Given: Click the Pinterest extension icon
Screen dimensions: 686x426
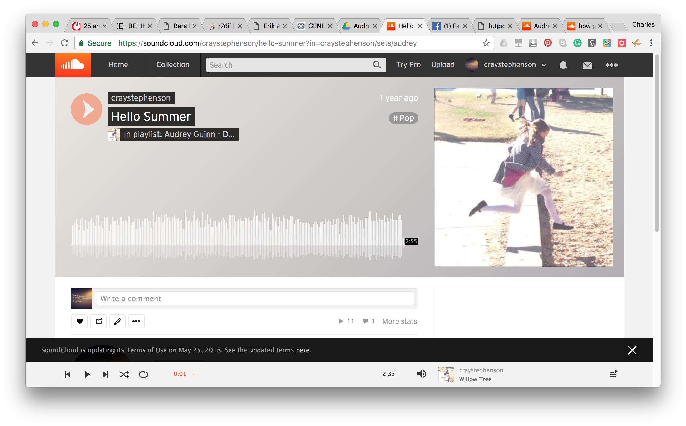Looking at the screenshot, I should pos(547,43).
